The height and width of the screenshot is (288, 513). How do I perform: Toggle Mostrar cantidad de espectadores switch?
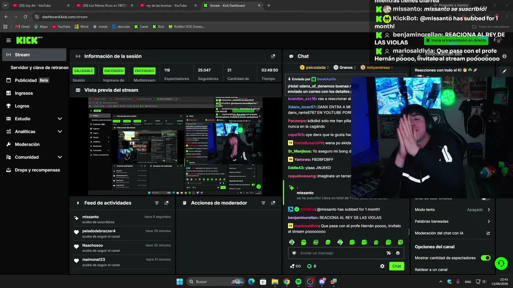coord(486,258)
